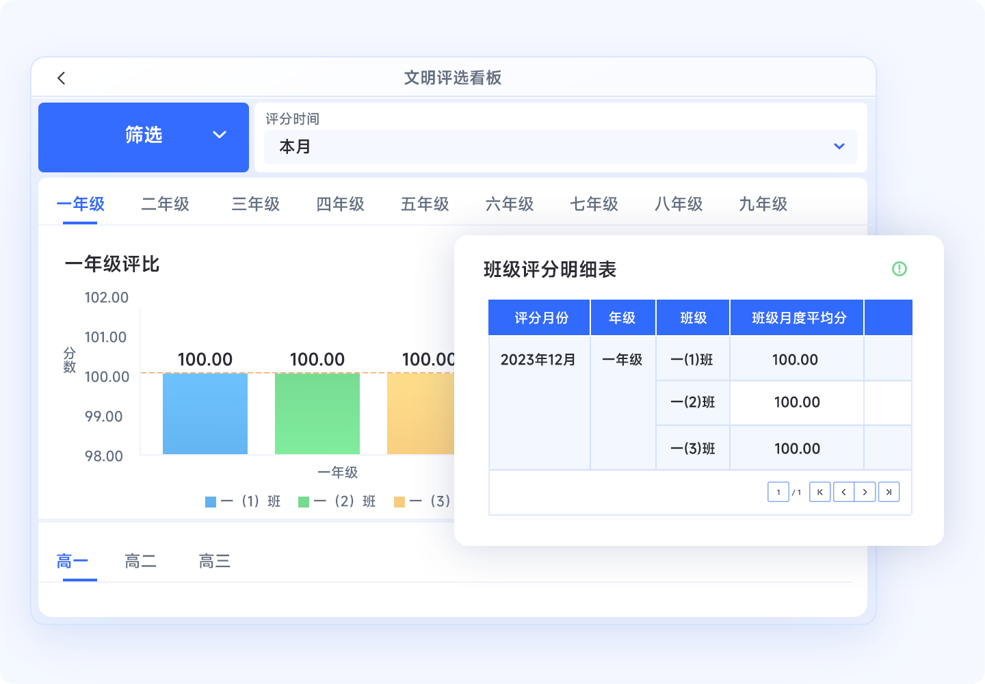Select the 高三 tab
This screenshot has width=985, height=684.
[215, 562]
